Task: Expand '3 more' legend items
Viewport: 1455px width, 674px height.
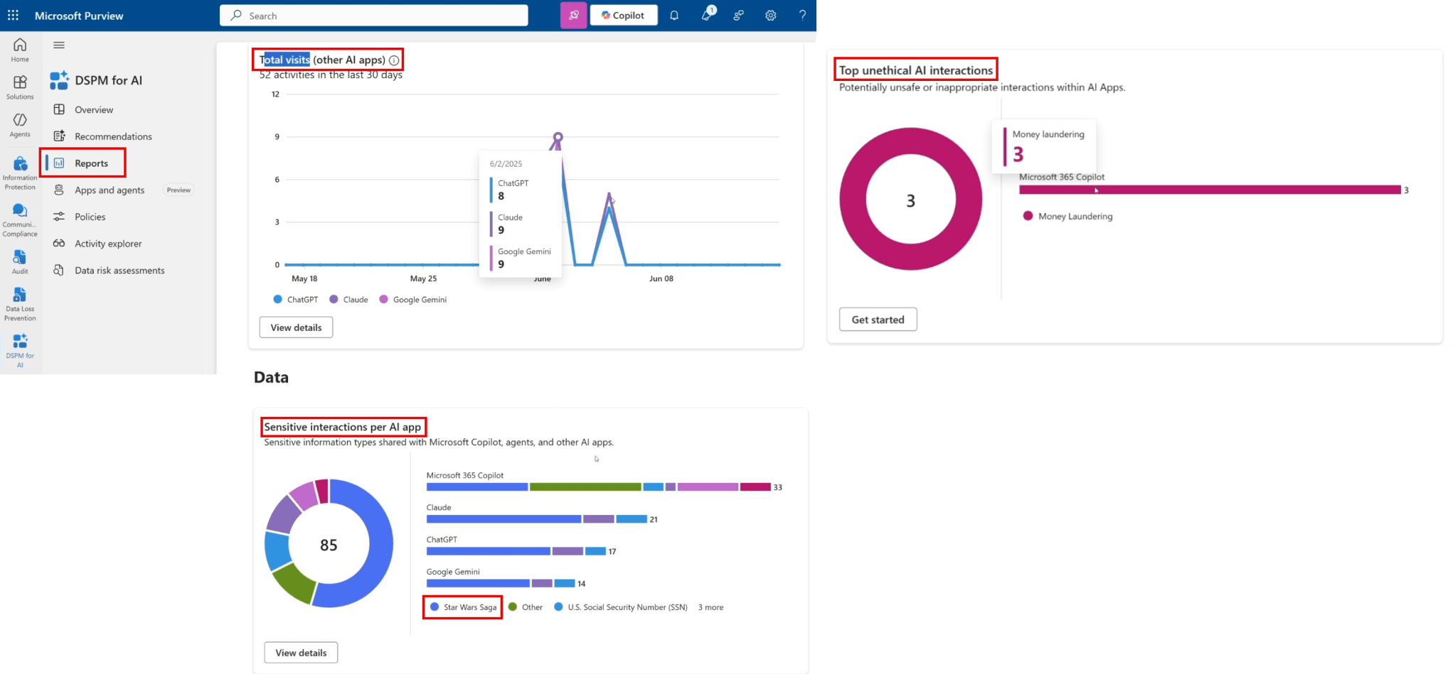Action: (x=710, y=607)
